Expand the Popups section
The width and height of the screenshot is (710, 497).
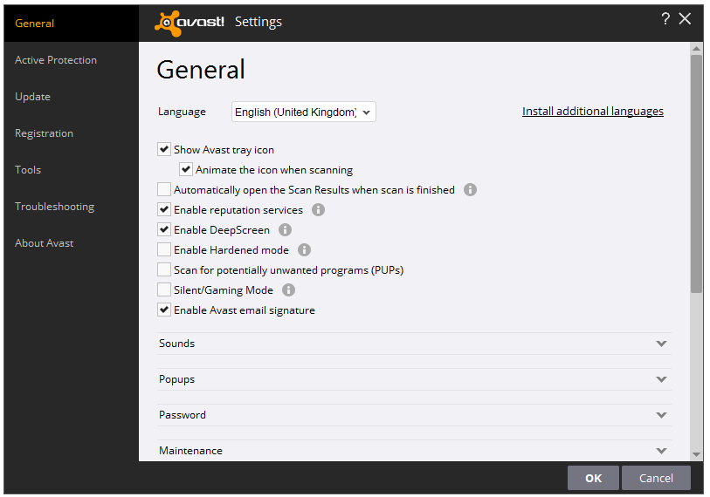coord(414,379)
